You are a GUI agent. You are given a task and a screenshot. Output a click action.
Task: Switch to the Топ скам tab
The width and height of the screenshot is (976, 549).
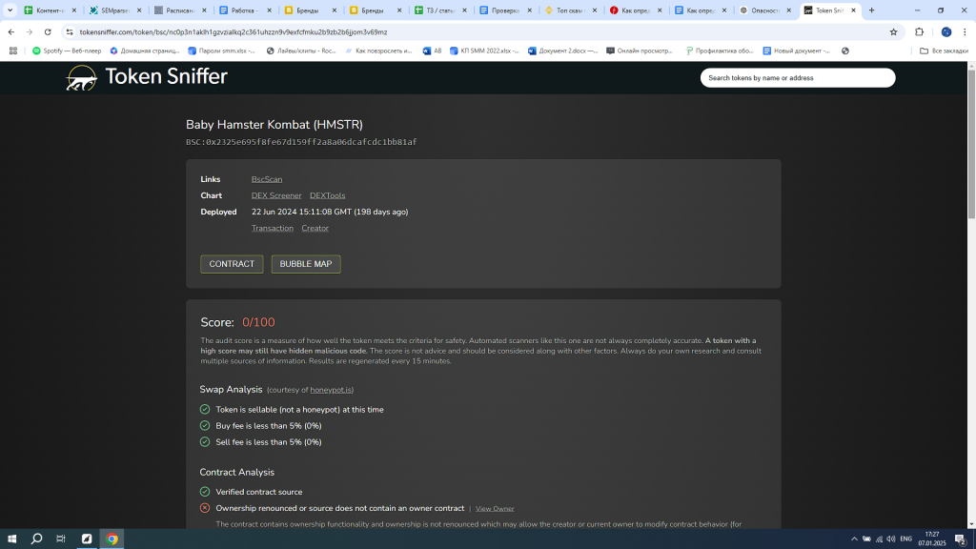(571, 10)
